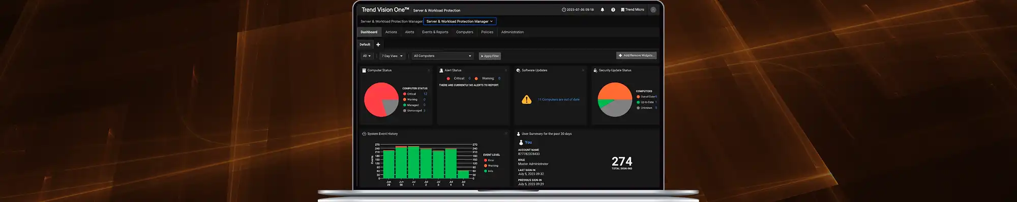The width and height of the screenshot is (1017, 202).
Task: Click the Add/Remove Widgets button
Action: pos(637,56)
